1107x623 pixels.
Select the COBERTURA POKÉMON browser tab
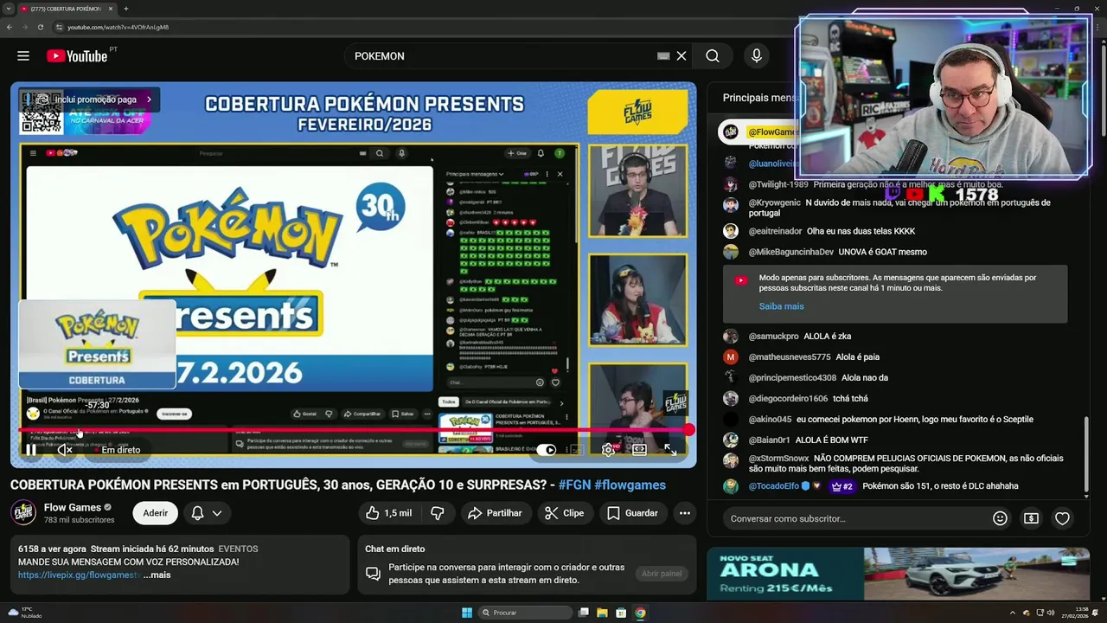click(x=66, y=9)
